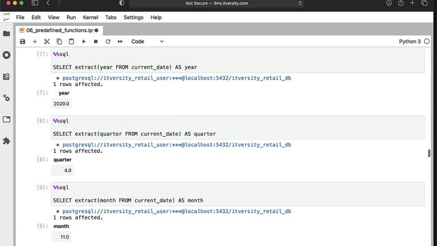Viewport: 437px width, 246px height.
Task: Open the Tabs list sidebar icon
Action: coord(6,120)
